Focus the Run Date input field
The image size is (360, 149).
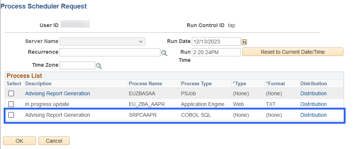[x=216, y=42]
